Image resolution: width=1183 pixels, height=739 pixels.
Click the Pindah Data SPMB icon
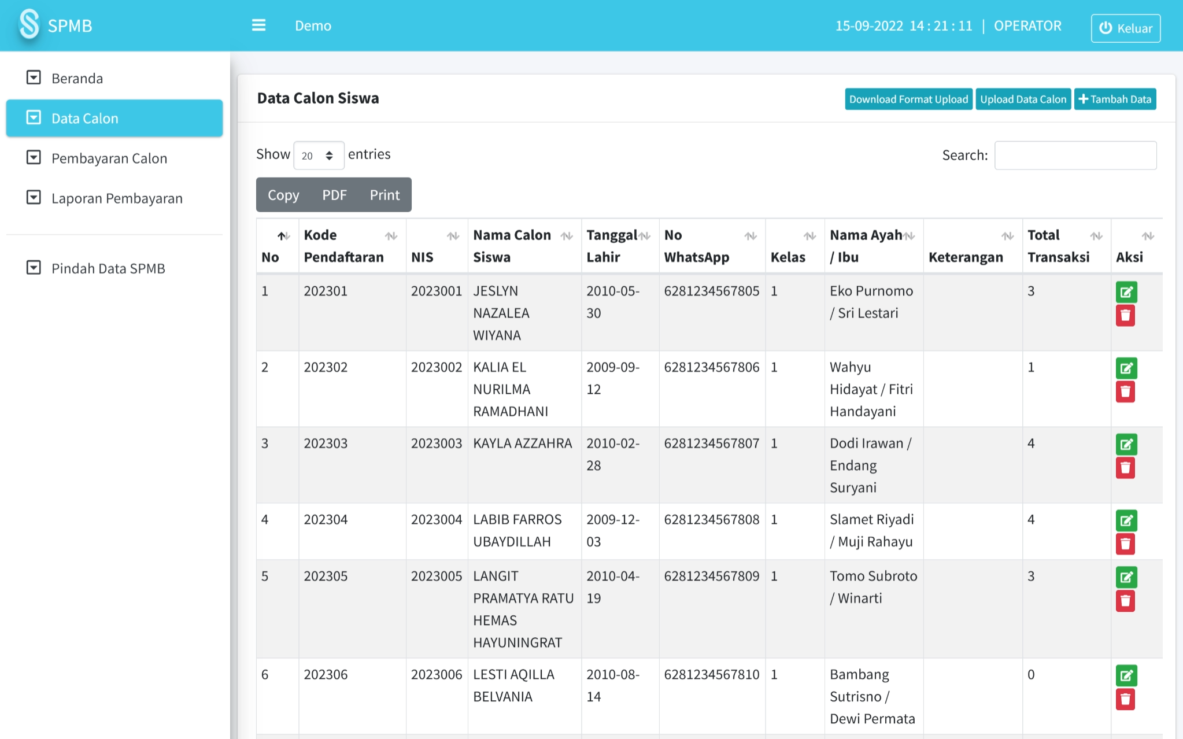[34, 267]
